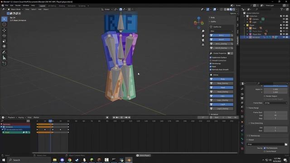Open the Object Mode dropdown
Viewport: 290px width, 163px height.
[15, 9]
